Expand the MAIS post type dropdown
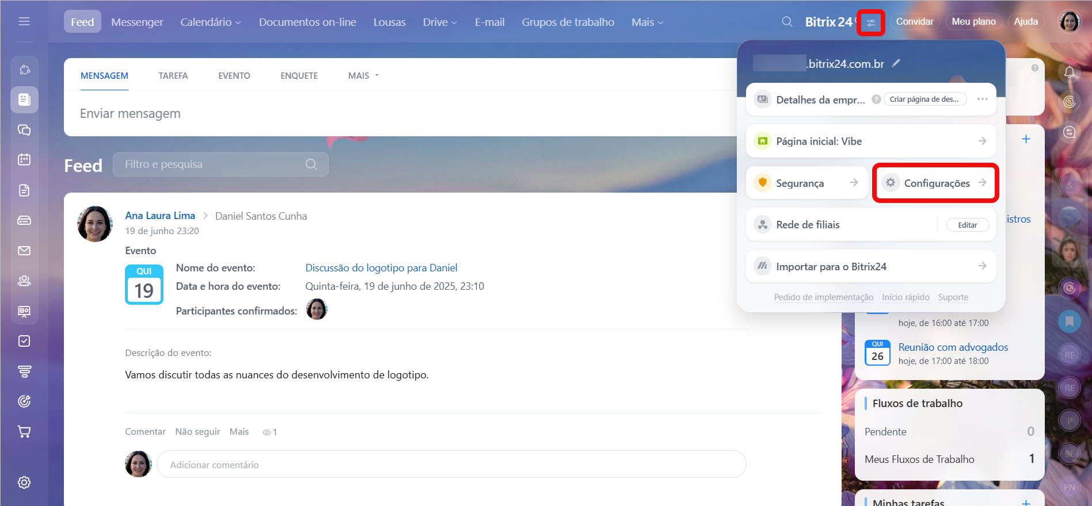Viewport: 1092px width, 506px height. pos(363,75)
